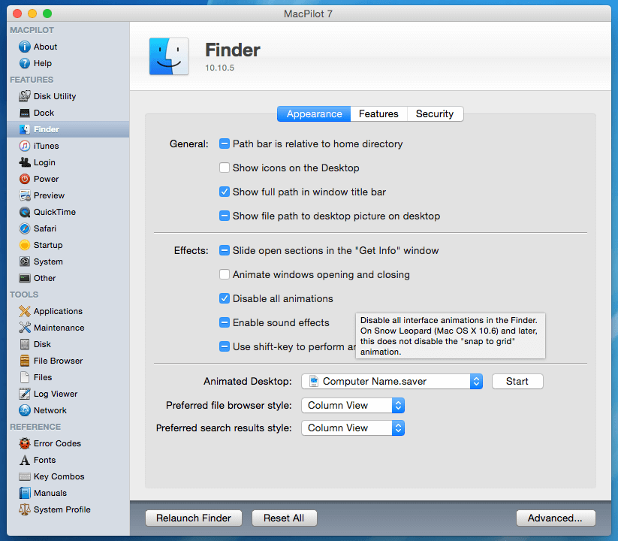Select the Disk tool icon
618x541 pixels.
pyautogui.click(x=25, y=344)
